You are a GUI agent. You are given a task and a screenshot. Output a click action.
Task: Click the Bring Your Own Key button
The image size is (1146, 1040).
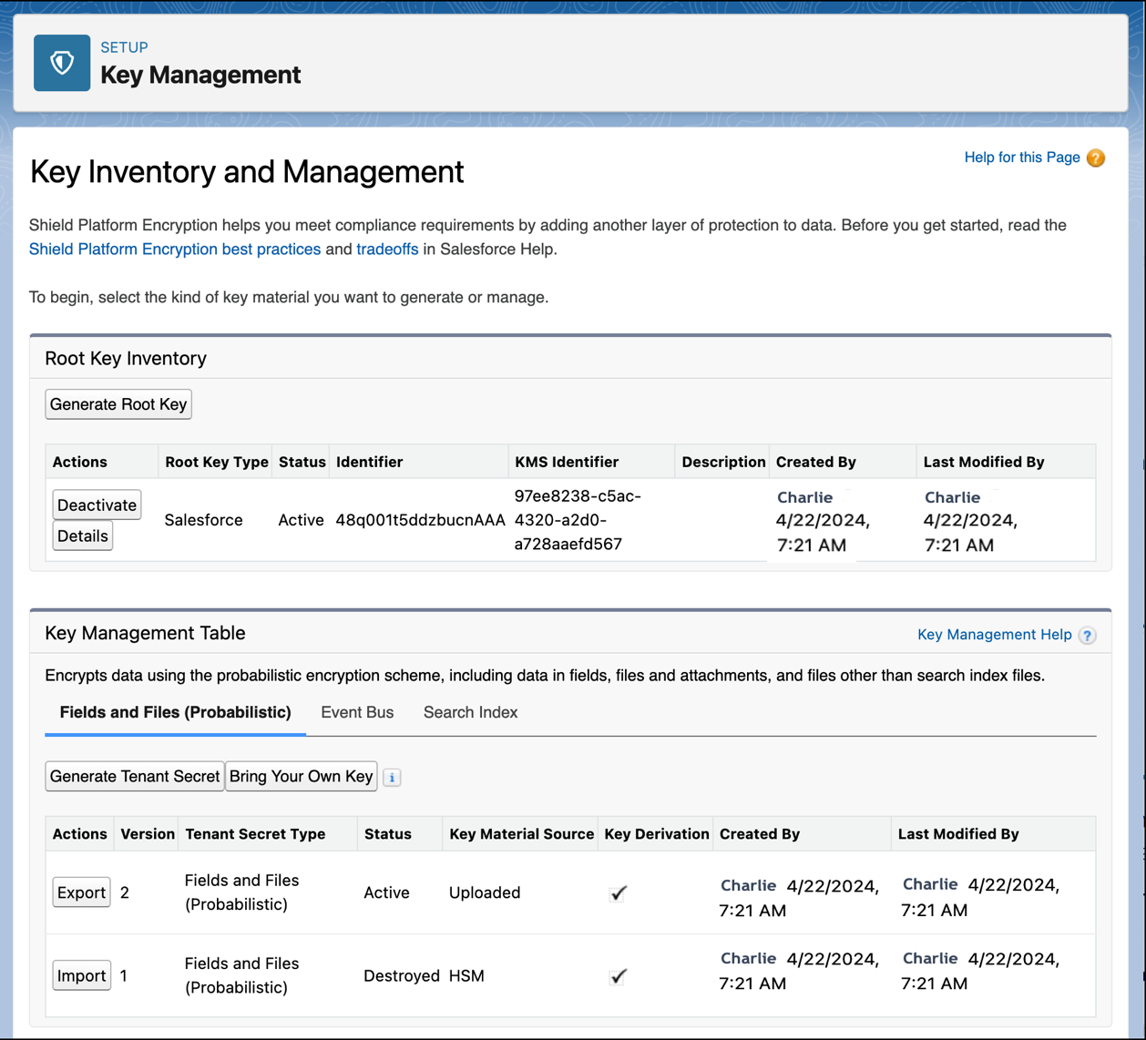[x=302, y=776]
